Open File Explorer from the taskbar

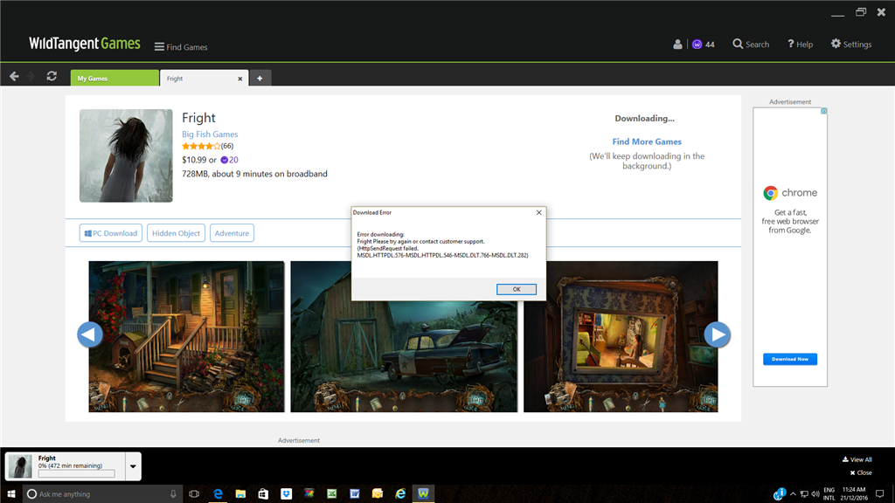(240, 494)
